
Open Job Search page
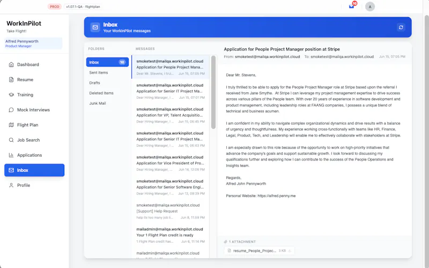34,140
